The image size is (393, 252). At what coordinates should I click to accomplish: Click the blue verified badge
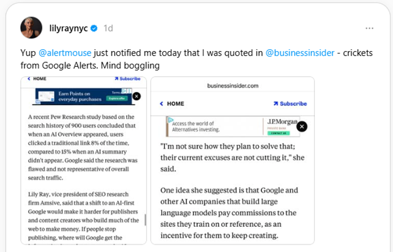pyautogui.click(x=94, y=28)
